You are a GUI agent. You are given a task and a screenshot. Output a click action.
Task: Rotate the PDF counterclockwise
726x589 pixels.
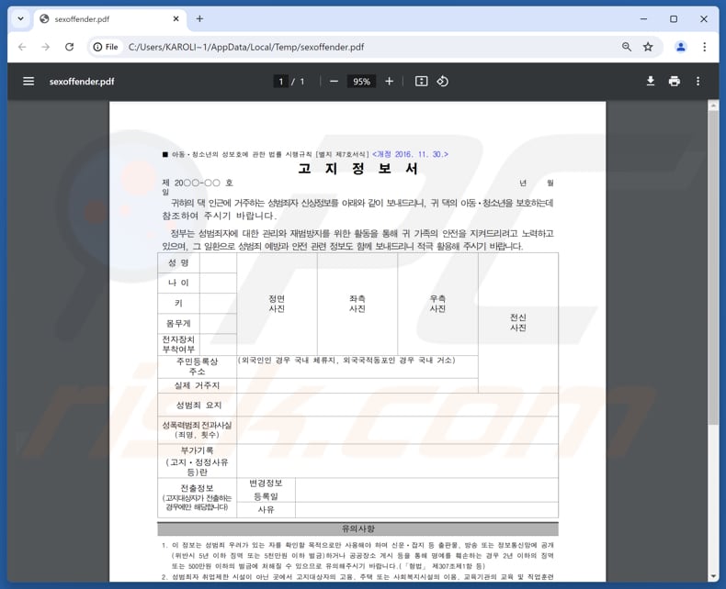click(x=442, y=82)
